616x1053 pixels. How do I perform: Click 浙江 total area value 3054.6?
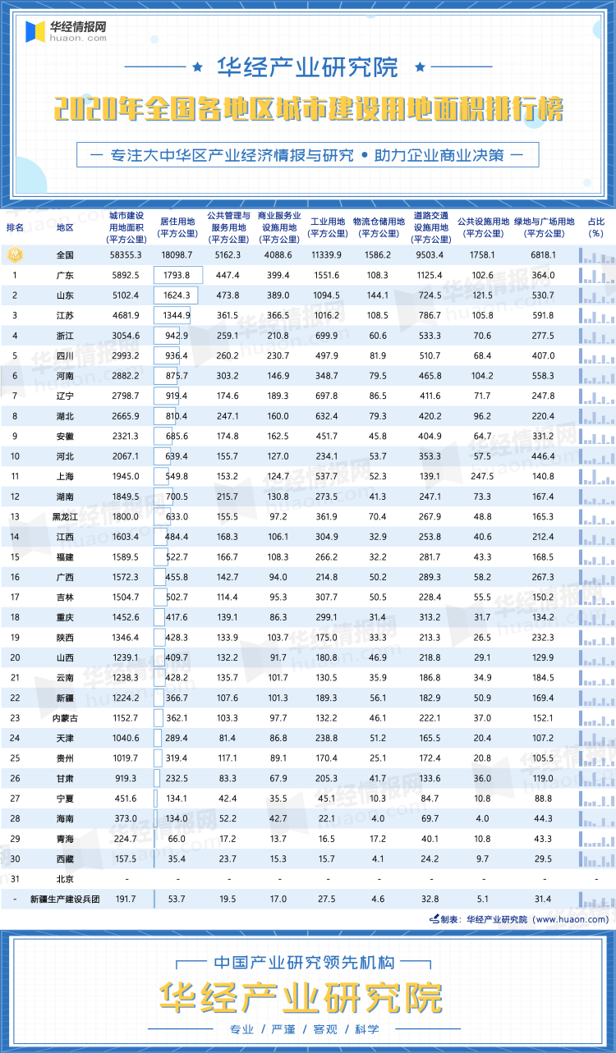coord(126,335)
